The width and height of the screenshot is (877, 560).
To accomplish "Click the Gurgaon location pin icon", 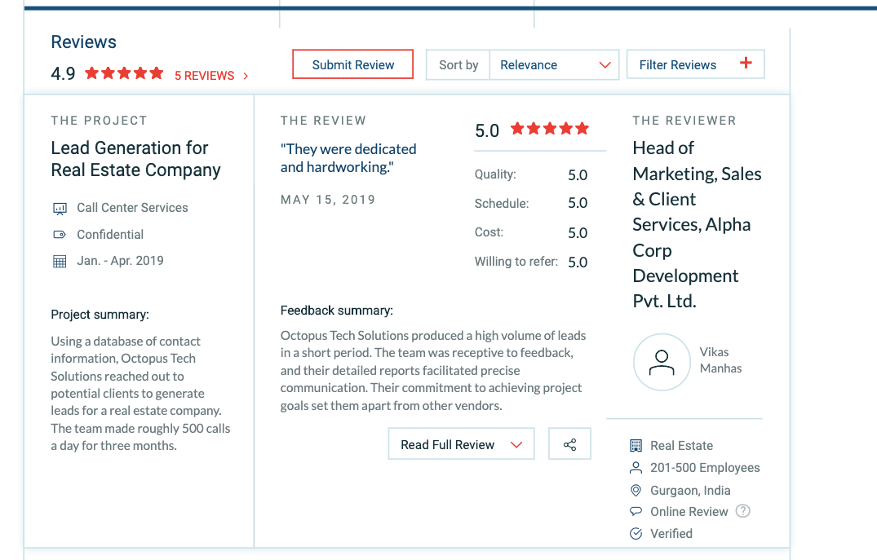I will 636,491.
